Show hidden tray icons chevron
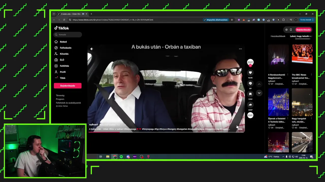Viewport: 325px width, 182px height. (283, 157)
